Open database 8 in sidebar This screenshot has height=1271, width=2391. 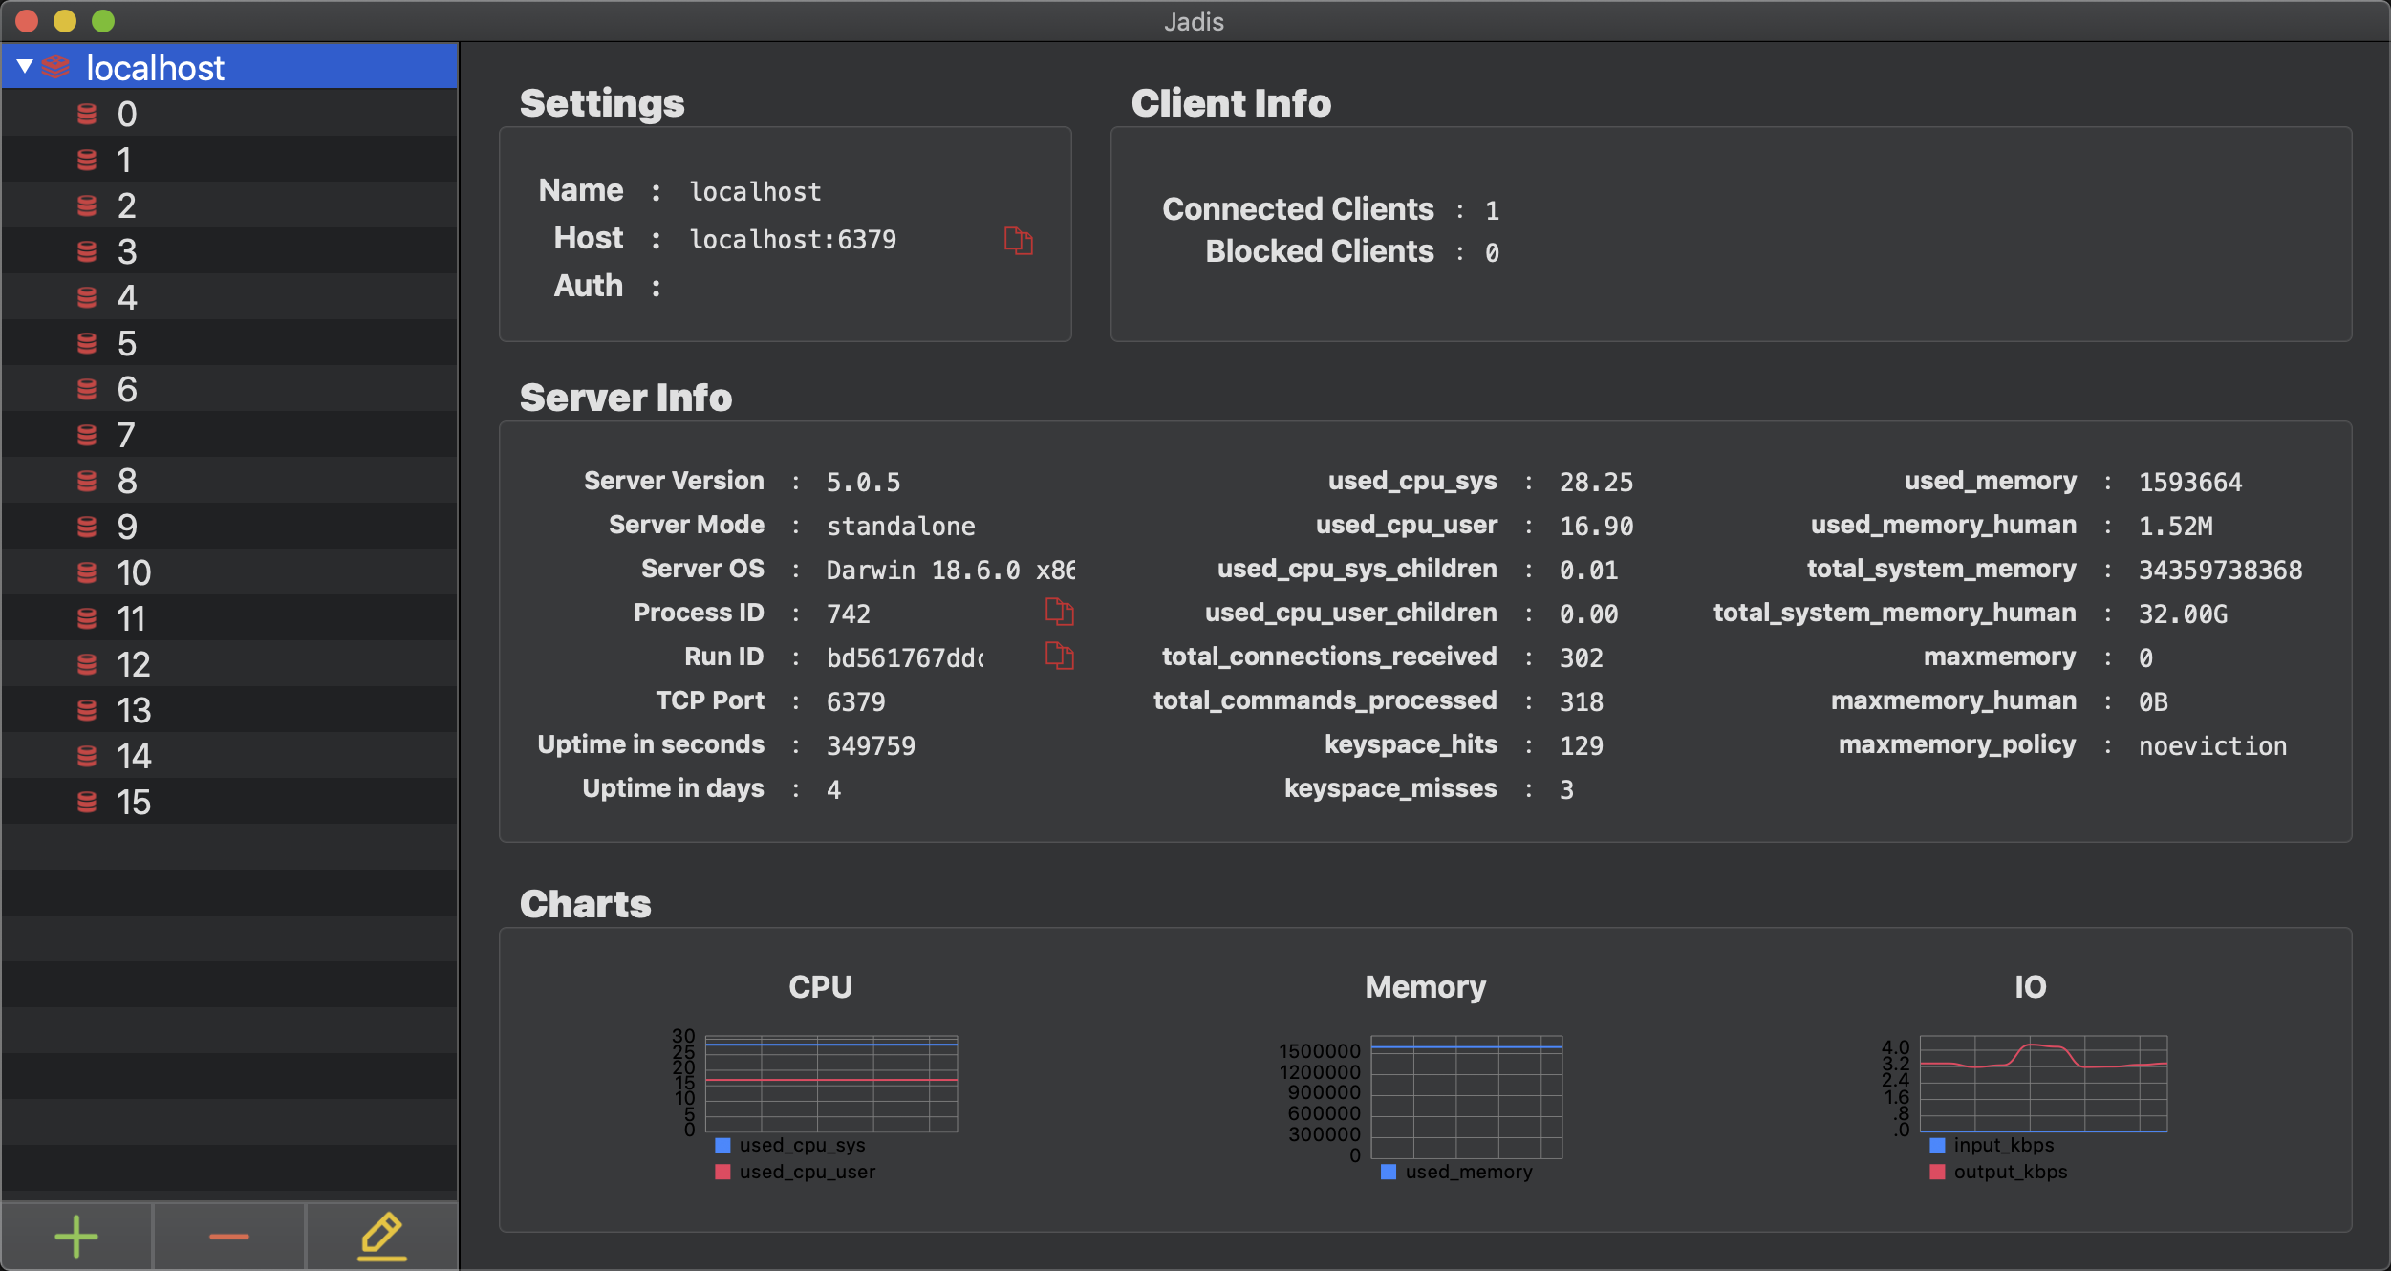tap(229, 481)
